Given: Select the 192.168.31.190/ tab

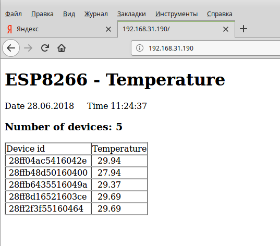Looking at the screenshot, I should (176, 29).
